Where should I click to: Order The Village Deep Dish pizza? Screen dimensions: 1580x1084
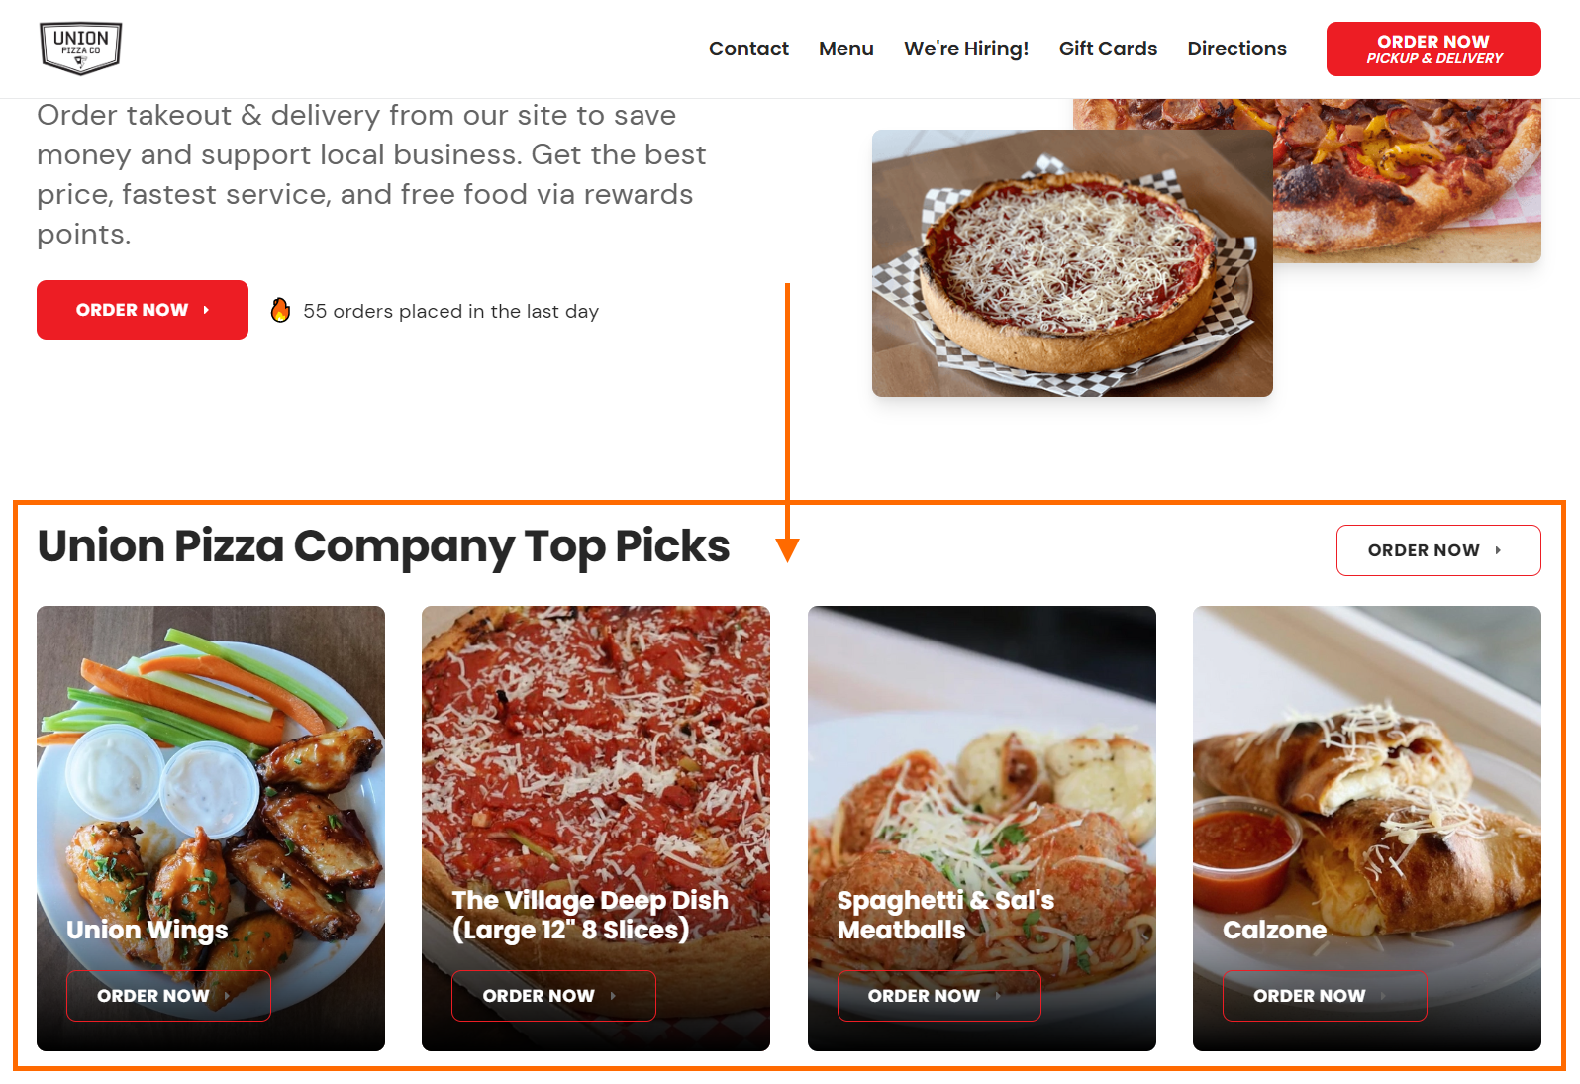pos(553,996)
